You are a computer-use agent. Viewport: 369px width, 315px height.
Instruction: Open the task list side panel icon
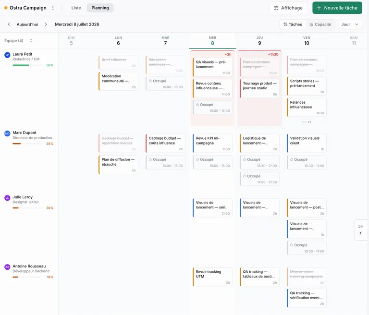360,226
